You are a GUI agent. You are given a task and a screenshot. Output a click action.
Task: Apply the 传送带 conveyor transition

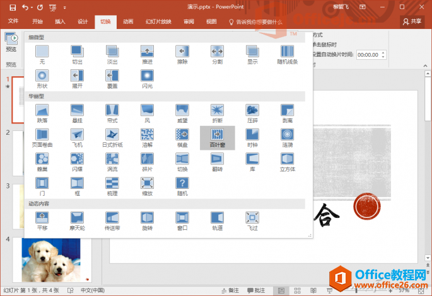point(112,221)
